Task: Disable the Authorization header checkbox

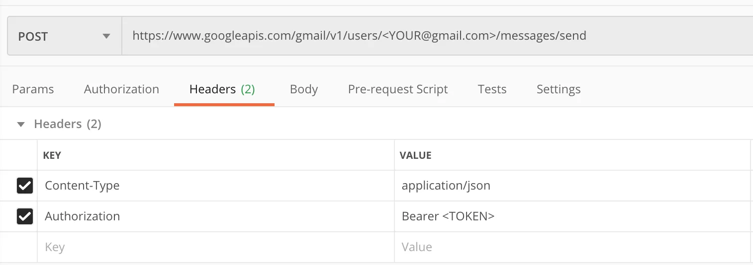Action: coord(25,216)
